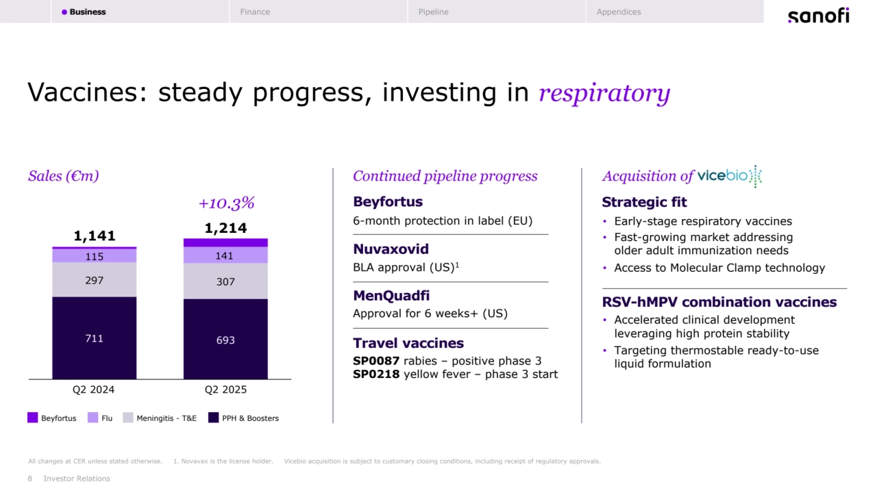Click the Nuvaxovid heading

click(391, 249)
